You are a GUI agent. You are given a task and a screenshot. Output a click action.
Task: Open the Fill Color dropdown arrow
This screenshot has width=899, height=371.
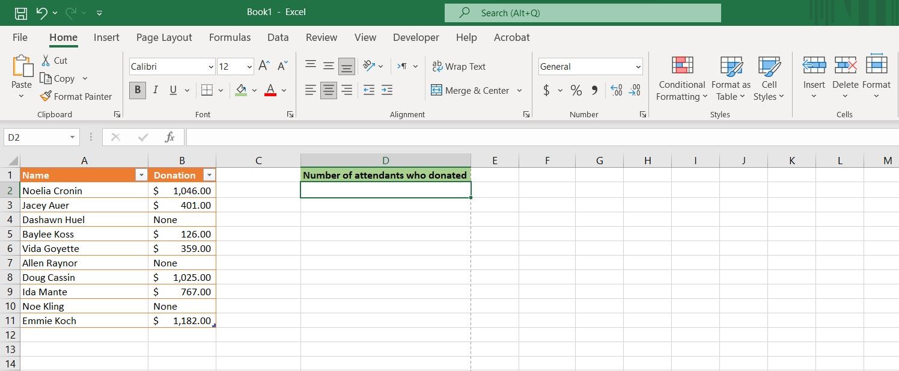click(x=254, y=91)
